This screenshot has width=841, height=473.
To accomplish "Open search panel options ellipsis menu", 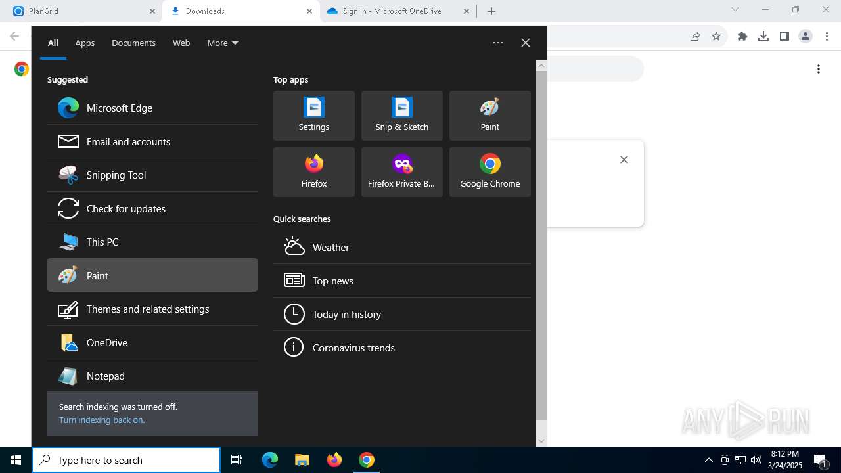I will (x=498, y=43).
